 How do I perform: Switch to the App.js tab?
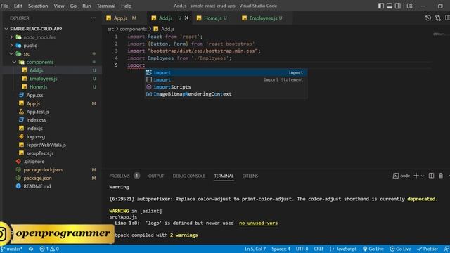click(121, 18)
